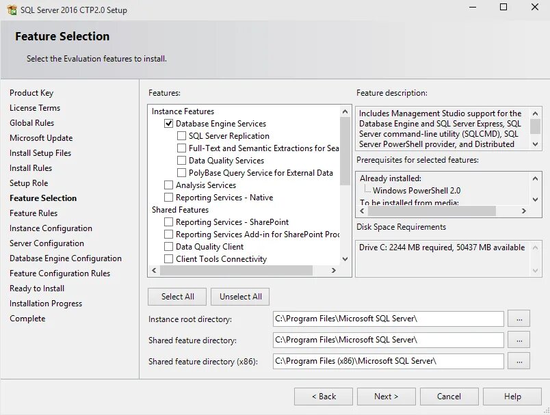Close the SQL Server setup window
The image size is (550, 415).
click(x=534, y=7)
